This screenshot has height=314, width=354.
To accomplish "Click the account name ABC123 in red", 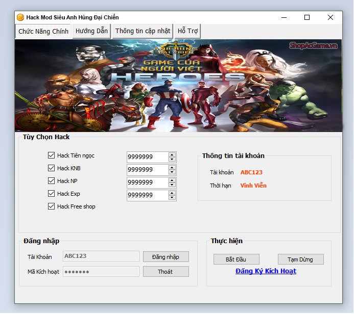I will [251, 172].
